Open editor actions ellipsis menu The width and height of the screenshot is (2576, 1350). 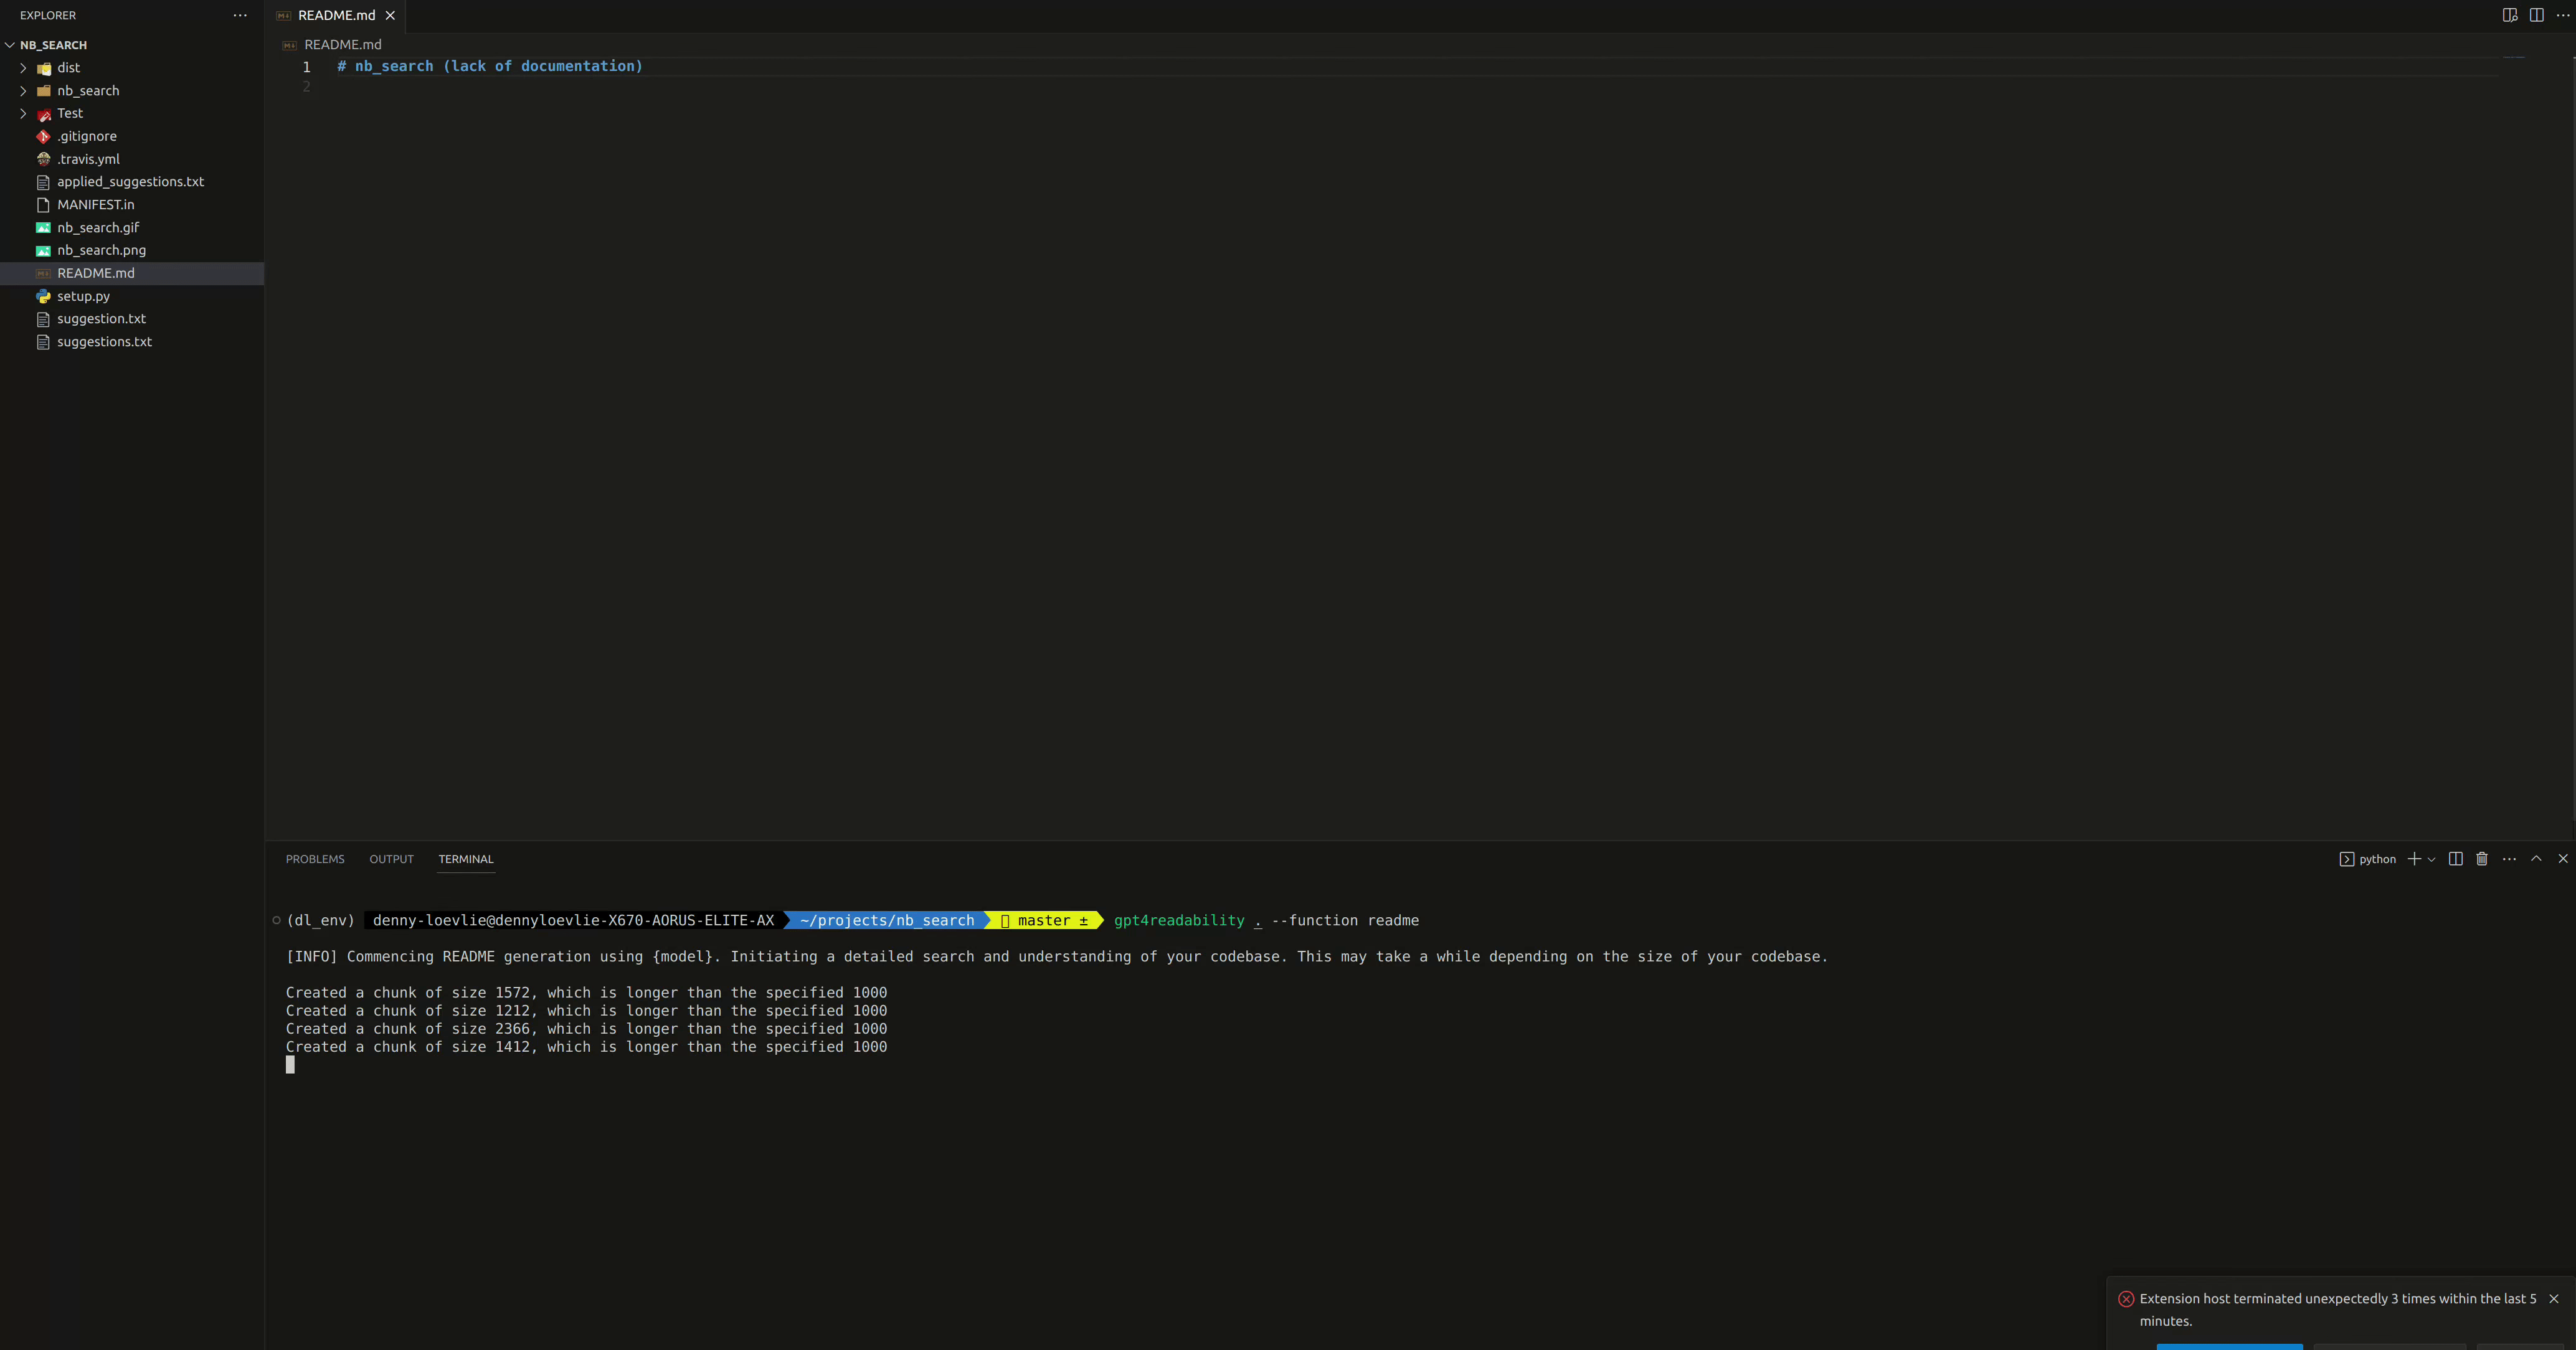coord(2563,15)
